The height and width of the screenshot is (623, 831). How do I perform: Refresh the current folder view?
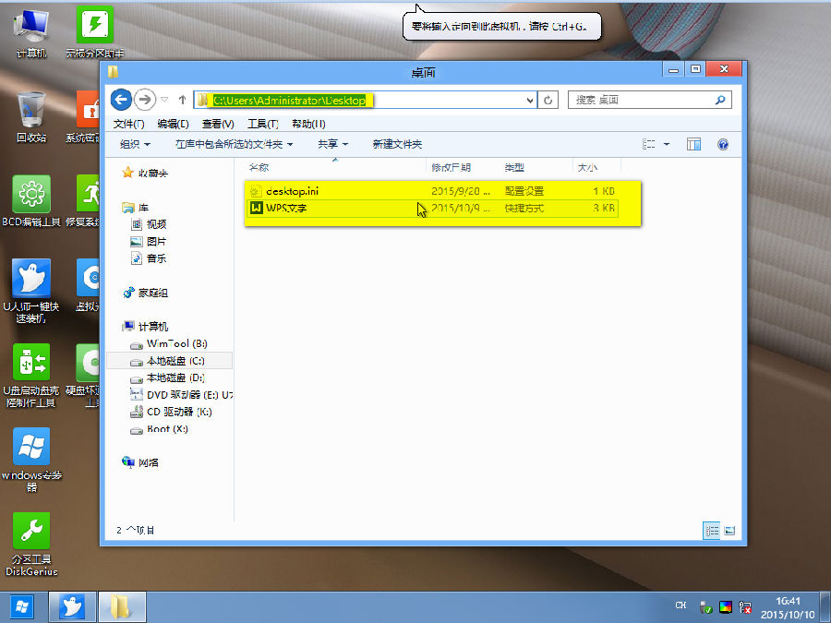click(549, 100)
